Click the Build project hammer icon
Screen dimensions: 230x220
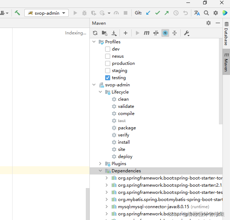coord(17,13)
